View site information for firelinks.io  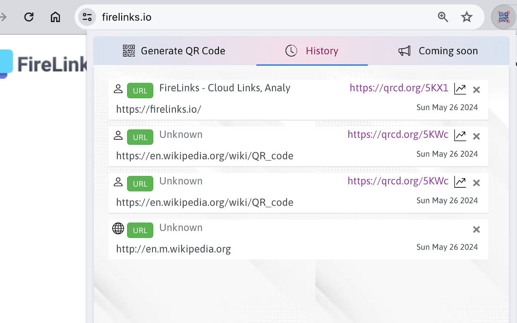[87, 17]
